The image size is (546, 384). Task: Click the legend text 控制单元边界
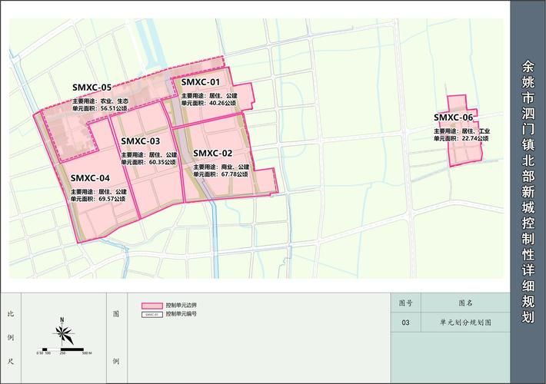181,306
